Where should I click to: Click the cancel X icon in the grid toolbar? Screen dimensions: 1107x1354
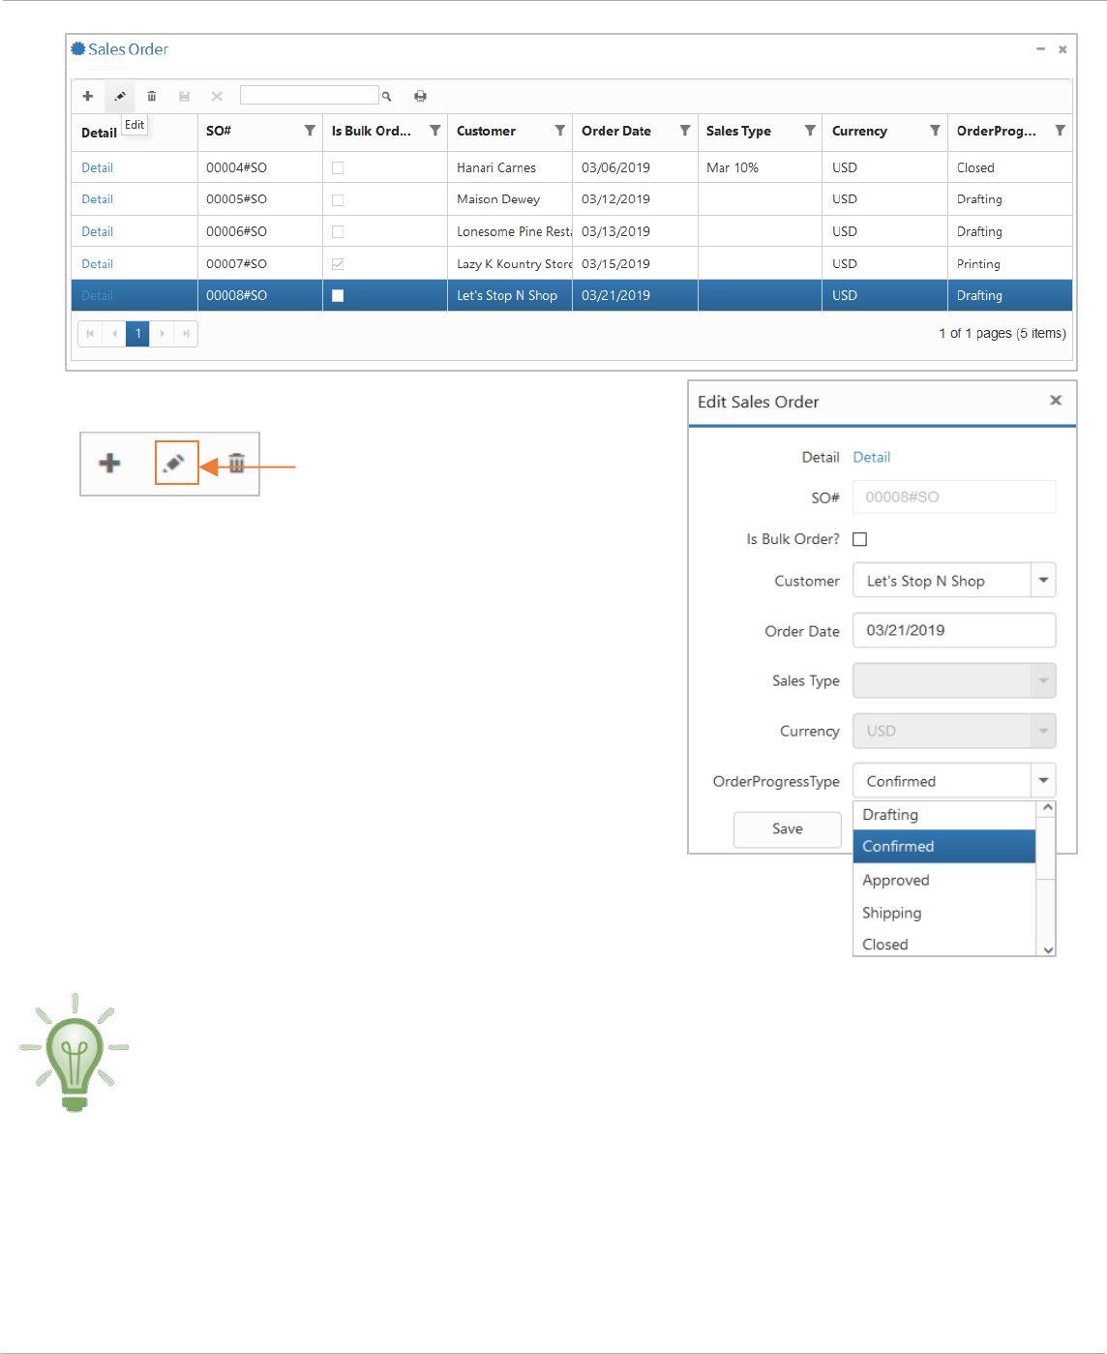(x=217, y=96)
